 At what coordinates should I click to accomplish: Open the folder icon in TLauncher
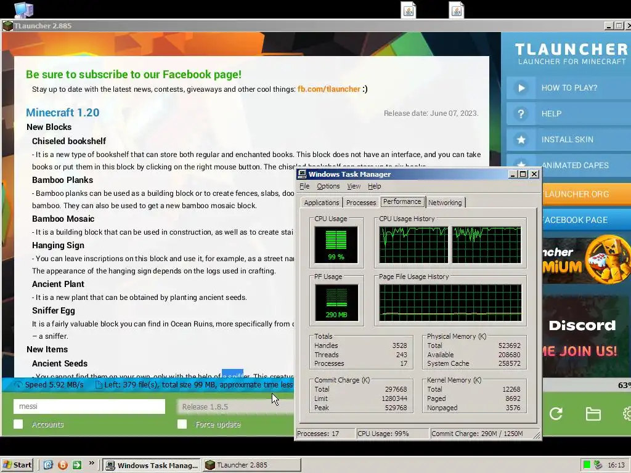point(593,413)
